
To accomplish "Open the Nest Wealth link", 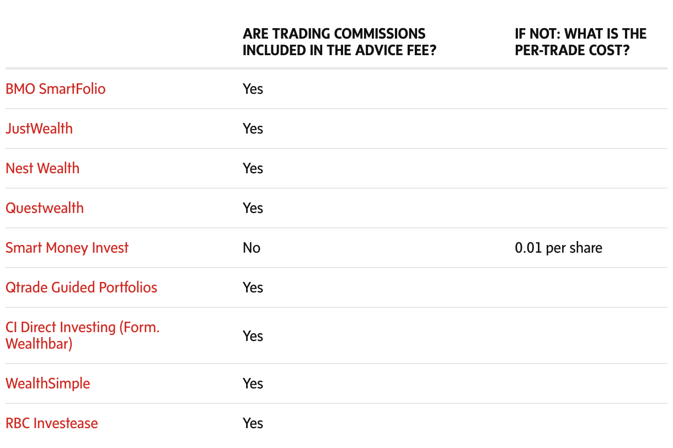I will click(x=42, y=168).
